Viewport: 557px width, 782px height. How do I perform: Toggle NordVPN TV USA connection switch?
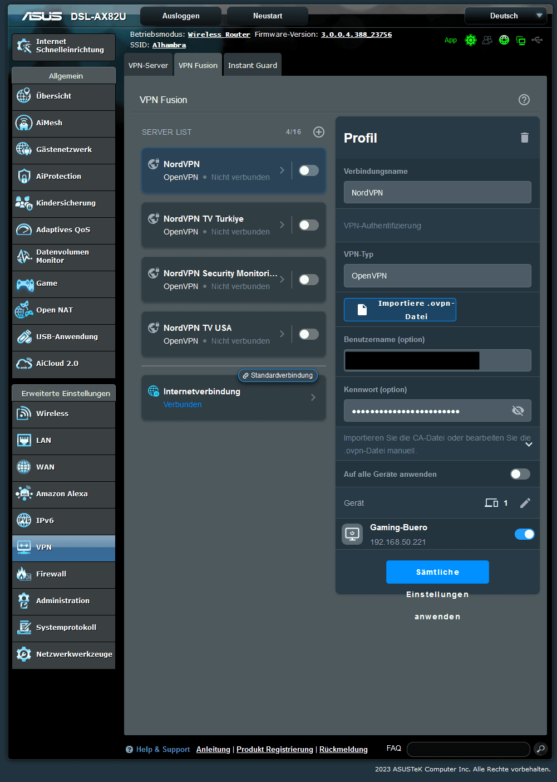click(x=309, y=334)
